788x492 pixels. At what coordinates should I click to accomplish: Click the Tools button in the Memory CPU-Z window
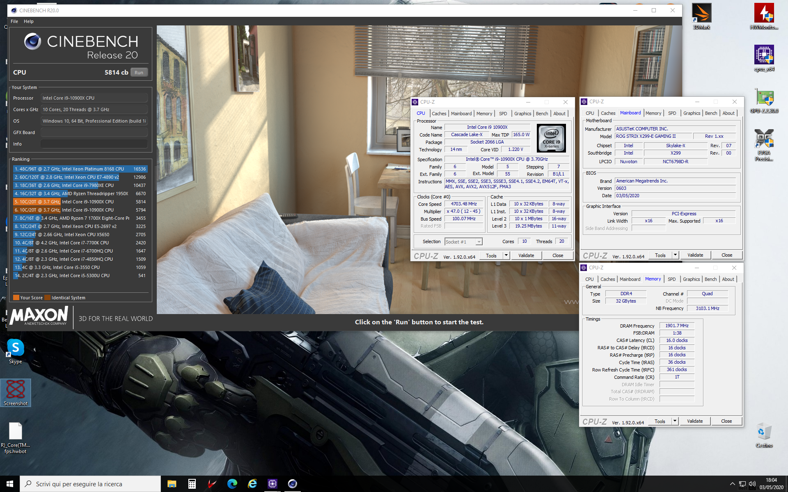pos(660,421)
